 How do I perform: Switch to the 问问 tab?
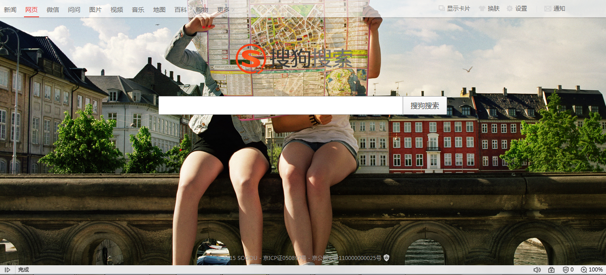coord(74,9)
